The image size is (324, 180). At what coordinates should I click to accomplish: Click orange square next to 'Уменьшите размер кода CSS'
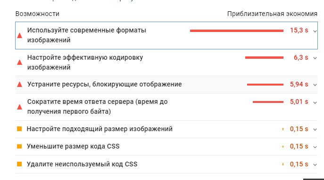point(19,147)
